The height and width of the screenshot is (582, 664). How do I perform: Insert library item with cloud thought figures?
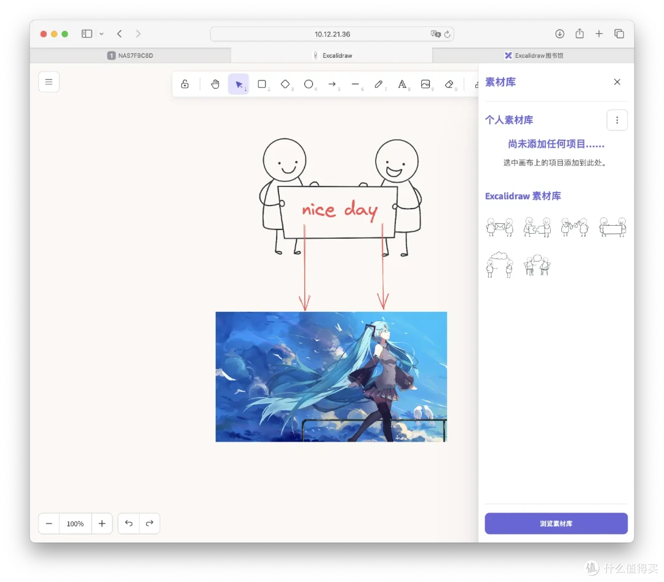500,265
